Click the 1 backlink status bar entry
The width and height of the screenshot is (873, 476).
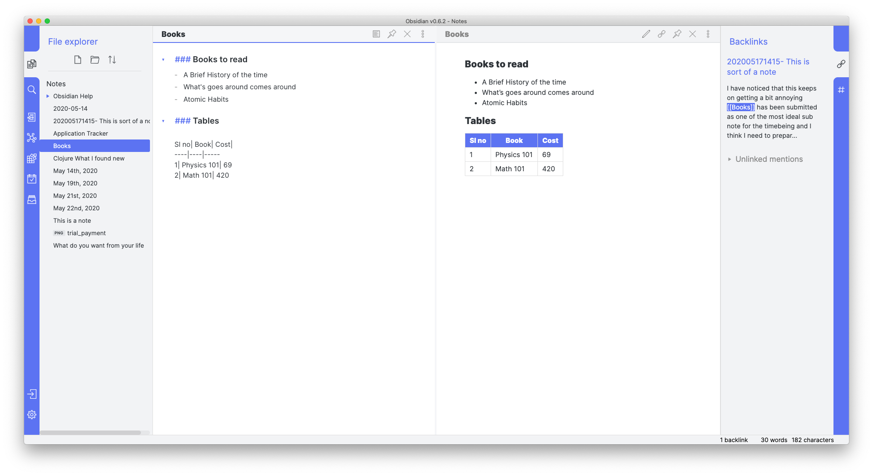click(734, 440)
